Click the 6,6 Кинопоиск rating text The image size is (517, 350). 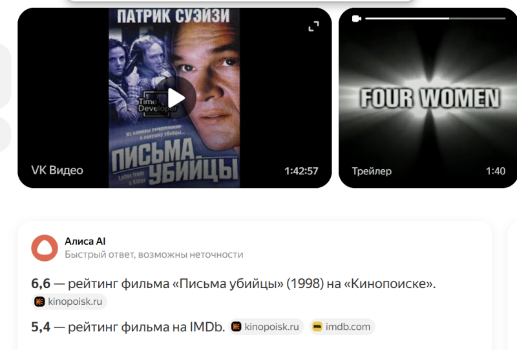pos(41,283)
